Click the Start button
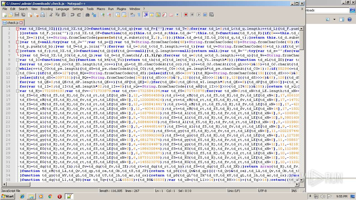Viewport: 356px width, 200px height. [x=8, y=196]
